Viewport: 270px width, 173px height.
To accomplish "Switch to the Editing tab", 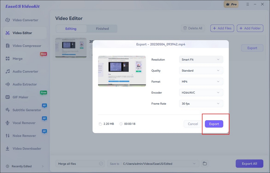I will [71, 29].
